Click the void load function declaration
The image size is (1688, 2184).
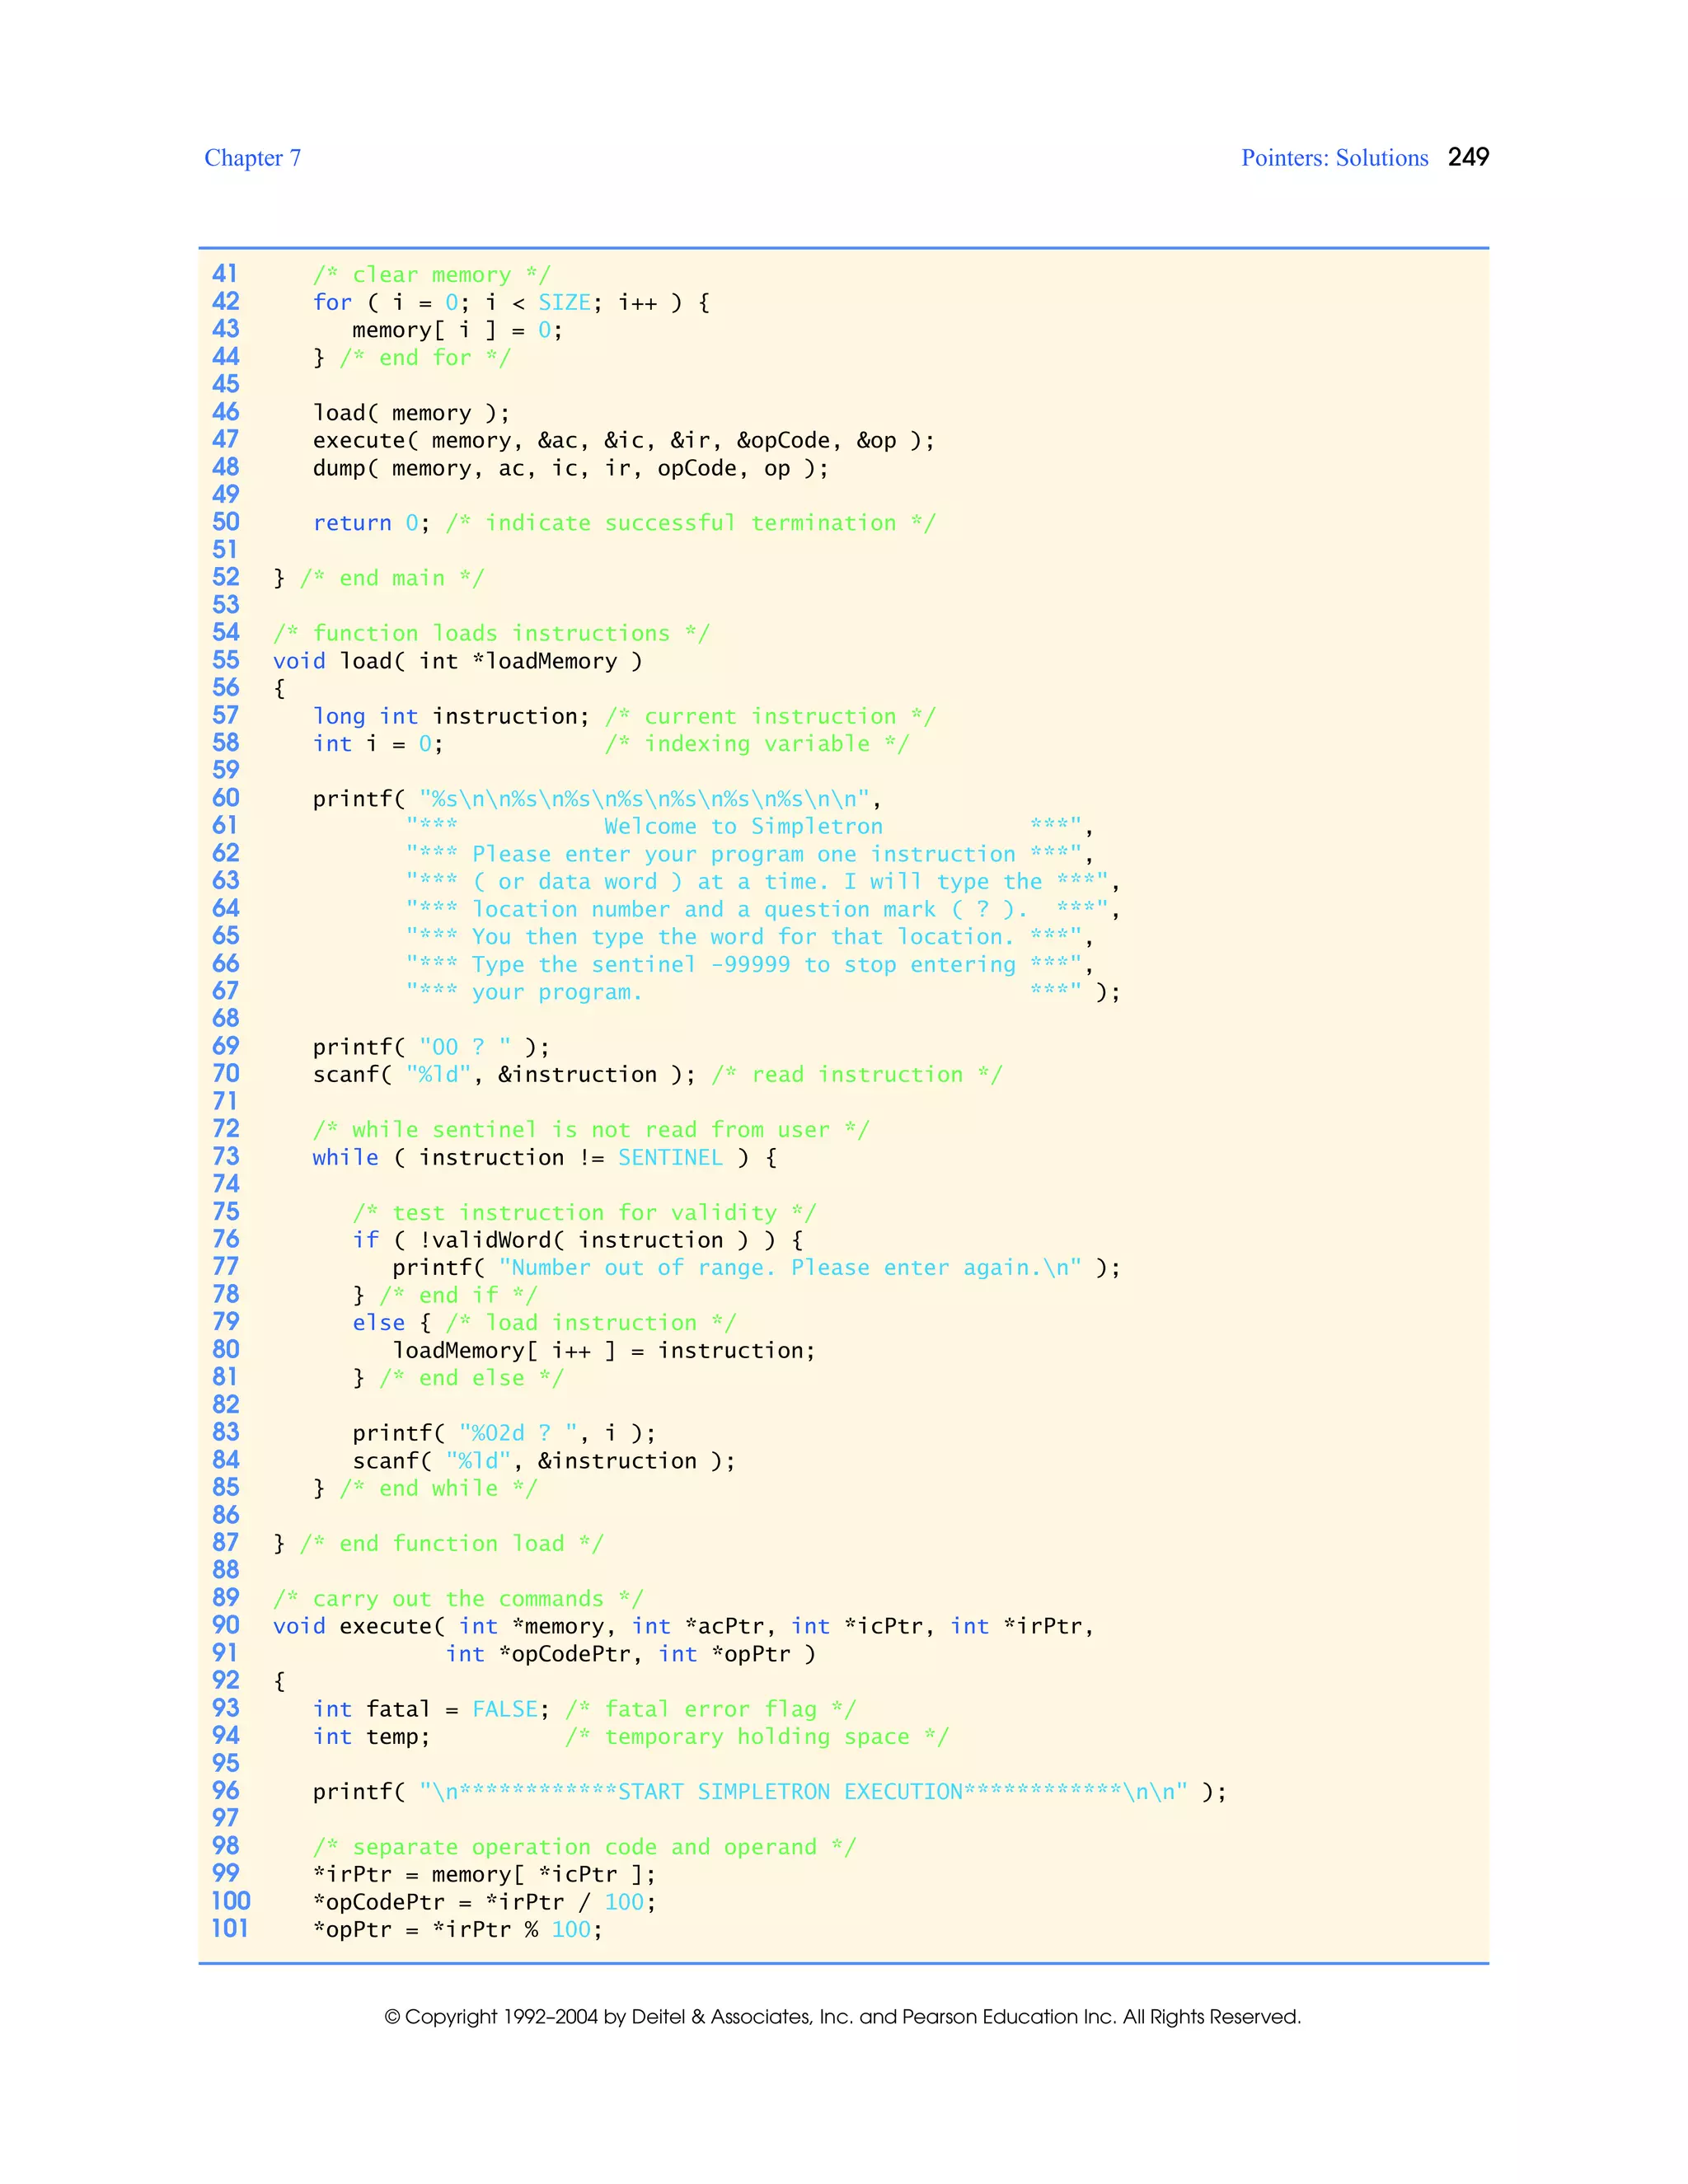click(x=458, y=661)
